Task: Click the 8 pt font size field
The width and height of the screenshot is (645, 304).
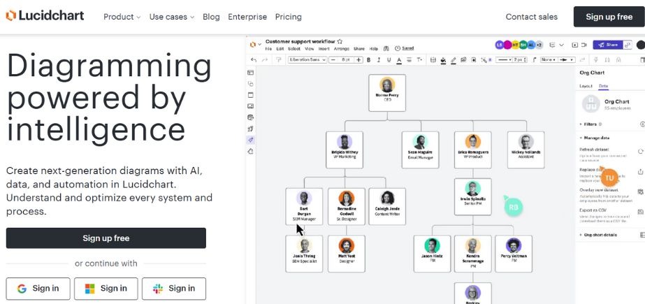Action: 346,60
